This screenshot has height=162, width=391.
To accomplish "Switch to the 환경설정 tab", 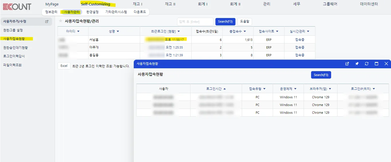I will point(92,12).
